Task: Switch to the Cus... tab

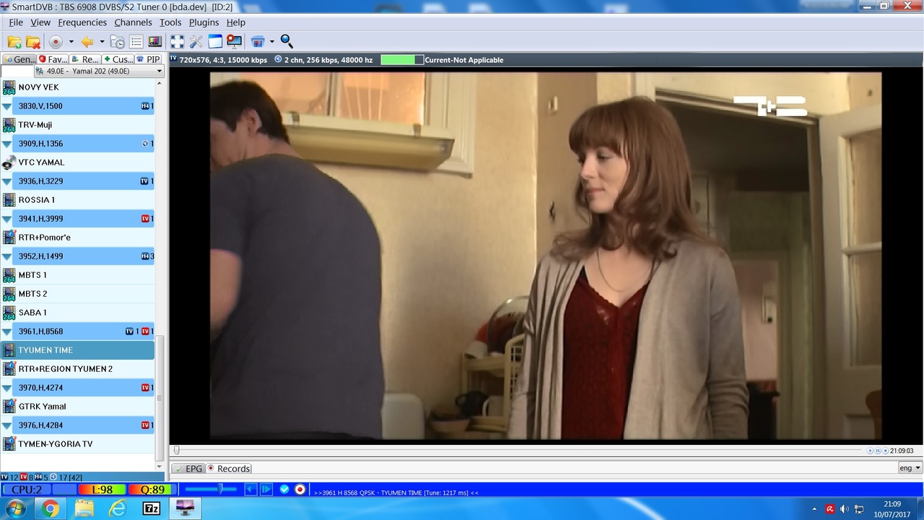Action: click(118, 59)
